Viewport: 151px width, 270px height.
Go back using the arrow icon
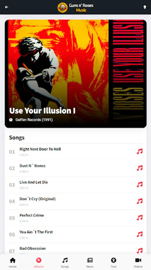7,7
